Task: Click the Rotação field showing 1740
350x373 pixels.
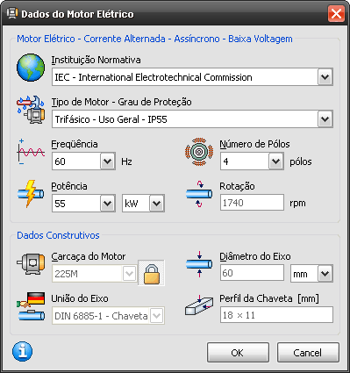Action: (252, 203)
